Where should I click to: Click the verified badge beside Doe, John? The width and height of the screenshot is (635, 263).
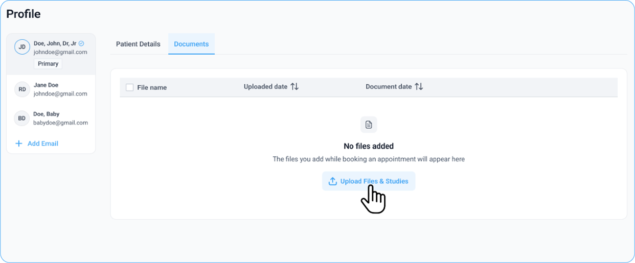[81, 43]
